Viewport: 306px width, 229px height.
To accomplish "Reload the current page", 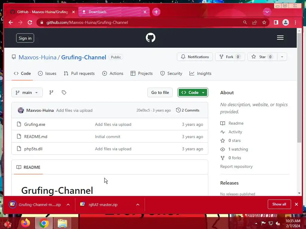I will click(x=30, y=22).
